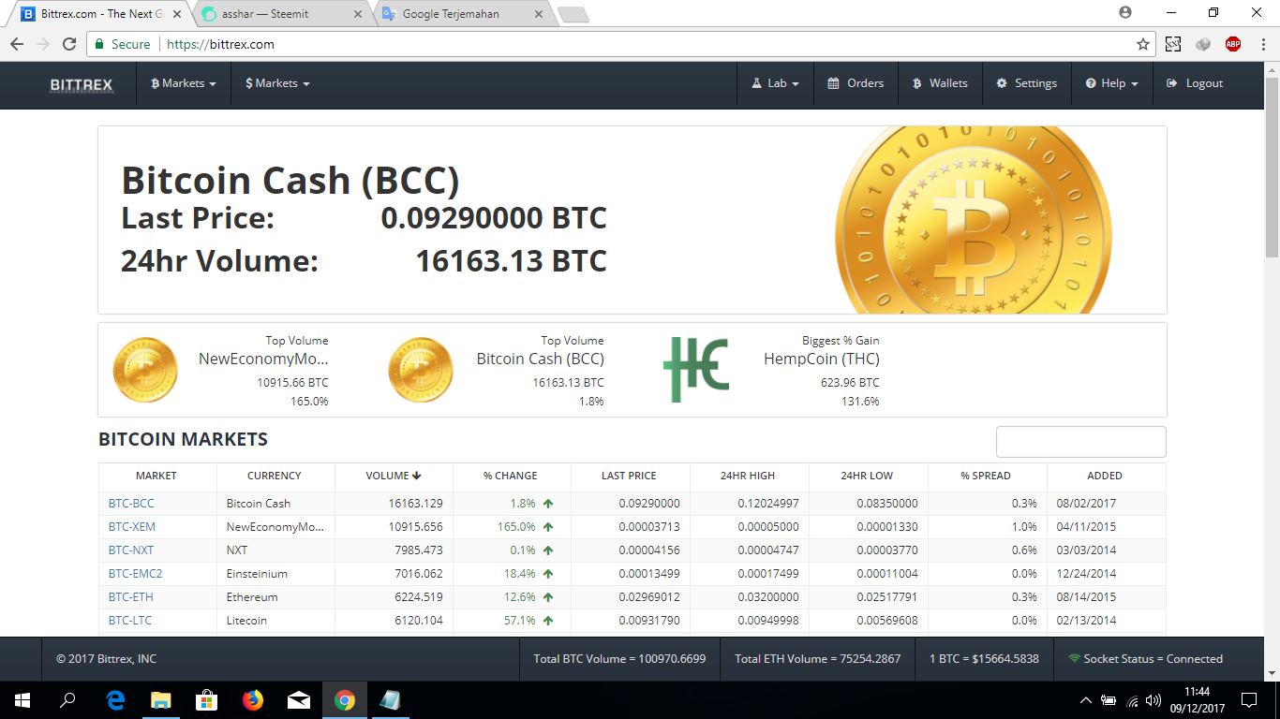Sort by Last Price column
Viewport: 1280px width, 719px height.
tap(629, 476)
